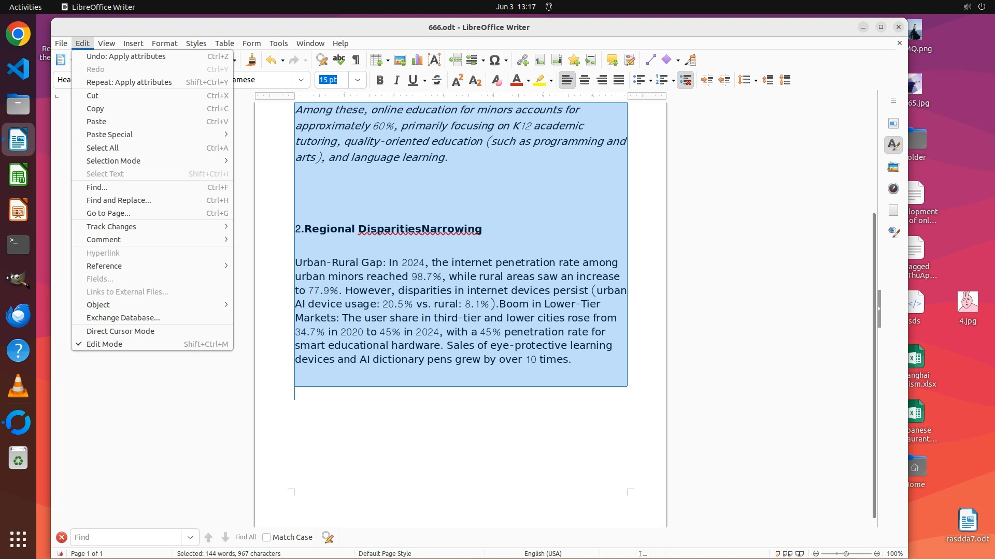
Task: Click the zoom in plus button
Action: tap(877, 554)
